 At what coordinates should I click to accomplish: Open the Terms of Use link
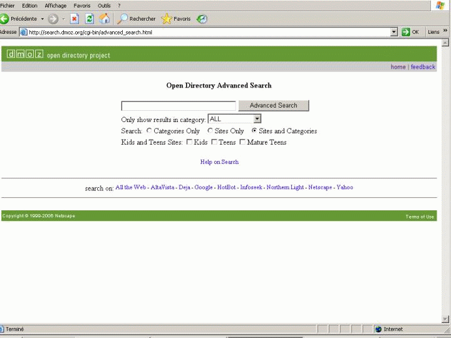click(420, 217)
